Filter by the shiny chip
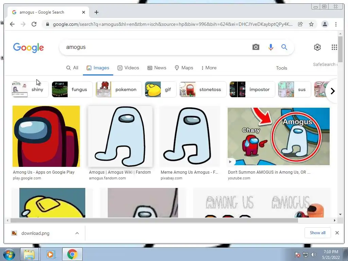This screenshot has width=348, height=261. point(30,89)
